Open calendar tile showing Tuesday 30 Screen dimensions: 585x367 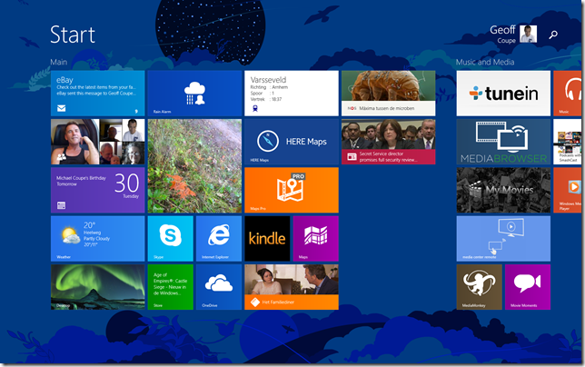click(97, 190)
